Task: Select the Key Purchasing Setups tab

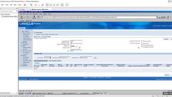Action: [41, 61]
